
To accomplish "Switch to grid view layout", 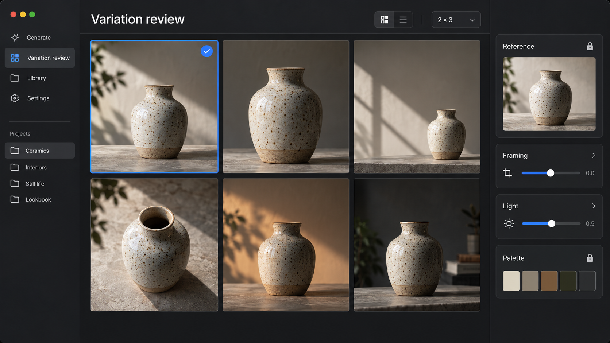I will (x=385, y=20).
